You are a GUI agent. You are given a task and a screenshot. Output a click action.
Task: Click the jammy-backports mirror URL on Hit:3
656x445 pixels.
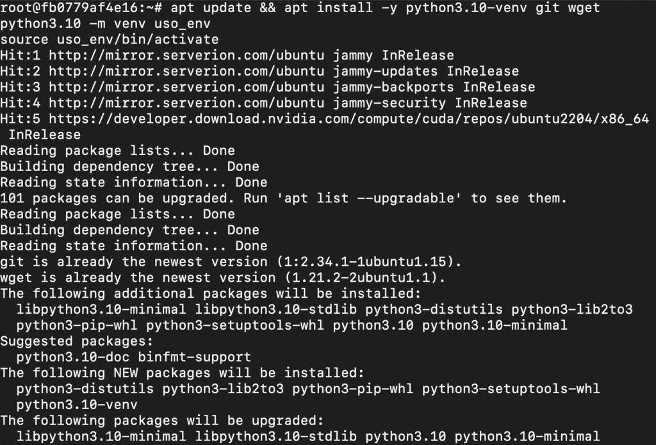coord(186,87)
